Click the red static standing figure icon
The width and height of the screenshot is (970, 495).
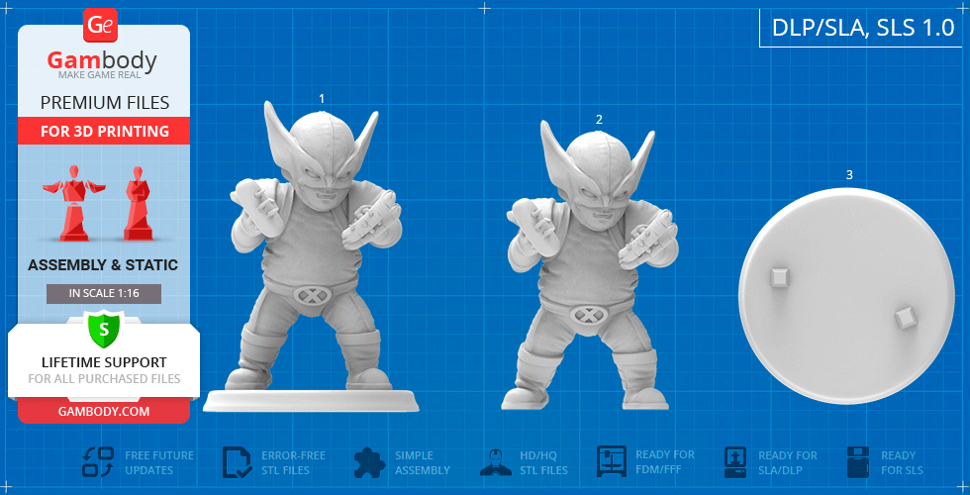[138, 203]
